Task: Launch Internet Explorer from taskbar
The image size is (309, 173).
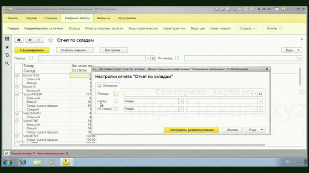Action: (x=23, y=162)
